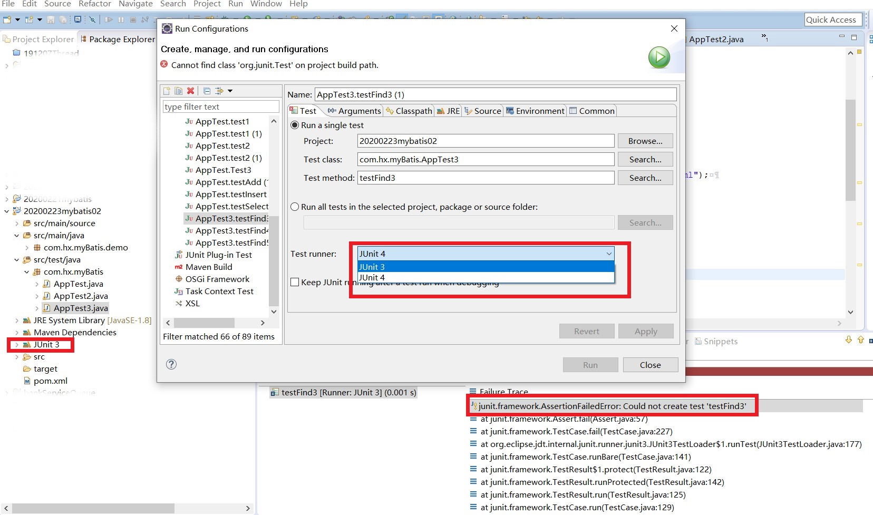The image size is (873, 515).
Task: Maximize the editor area icon
Action: (x=854, y=37)
